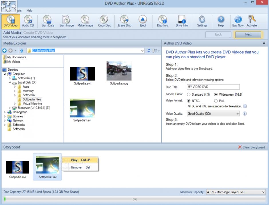
Task: Select the Network tree item
Action: [x=18, y=121]
